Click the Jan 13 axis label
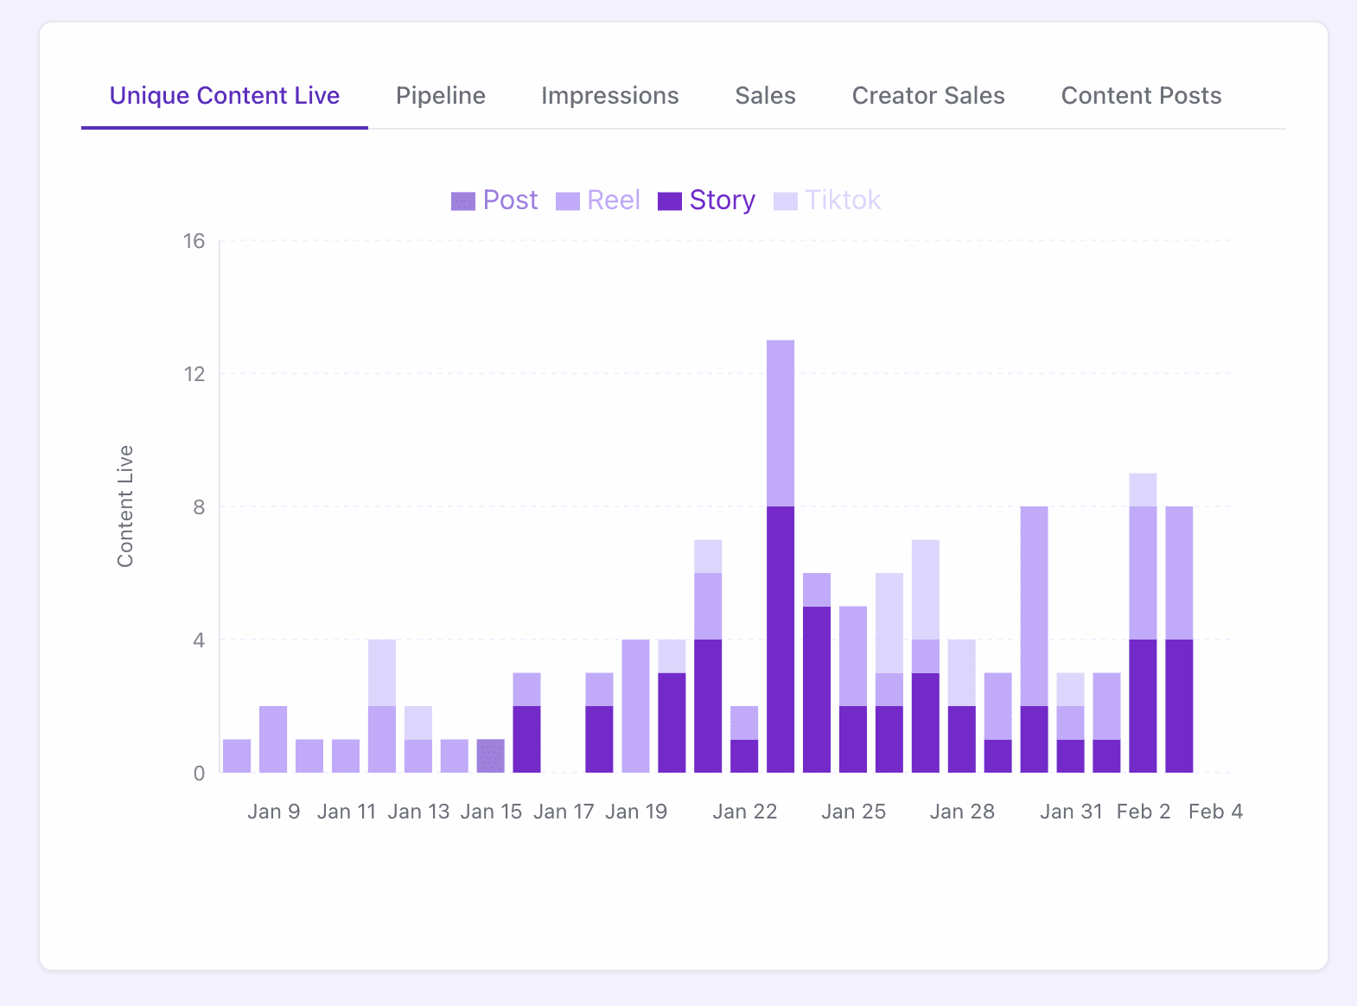The height and width of the screenshot is (1006, 1357). point(418,812)
